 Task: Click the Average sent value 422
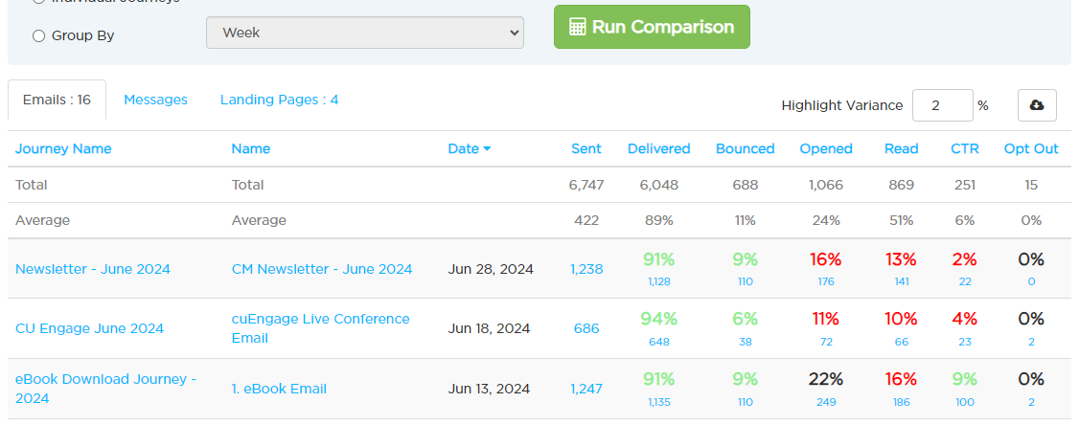tap(586, 221)
